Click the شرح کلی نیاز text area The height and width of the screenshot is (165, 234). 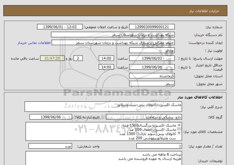point(103,107)
